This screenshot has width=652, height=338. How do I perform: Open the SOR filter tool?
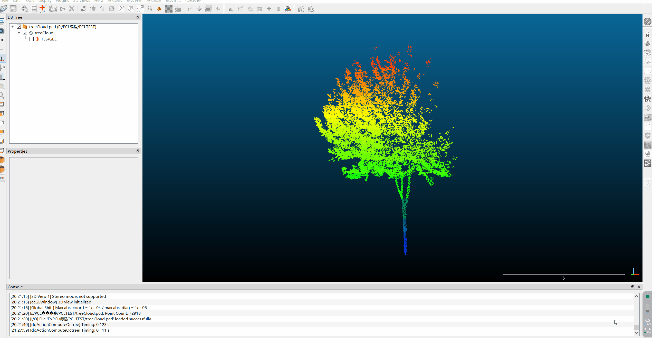178,9
